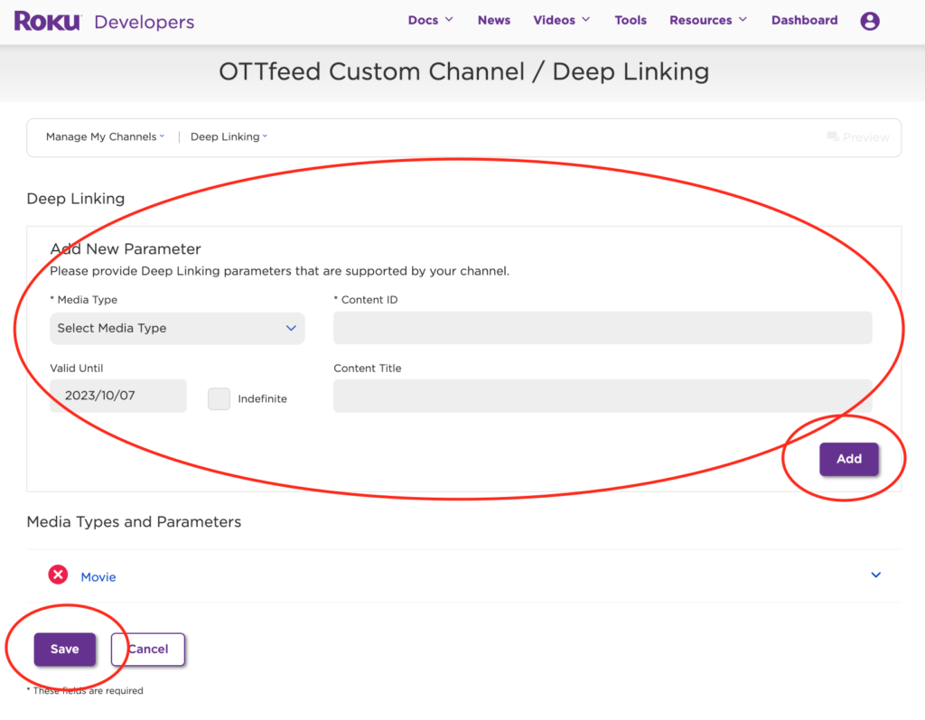Go to the News page

(x=494, y=20)
